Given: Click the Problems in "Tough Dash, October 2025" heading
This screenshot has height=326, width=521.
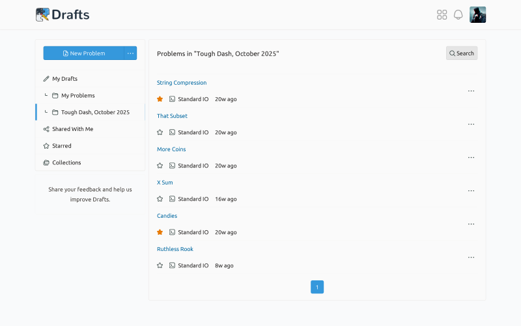Looking at the screenshot, I should click(218, 53).
